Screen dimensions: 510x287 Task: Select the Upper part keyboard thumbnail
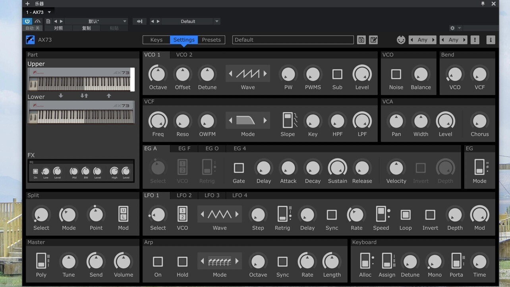pos(81,80)
